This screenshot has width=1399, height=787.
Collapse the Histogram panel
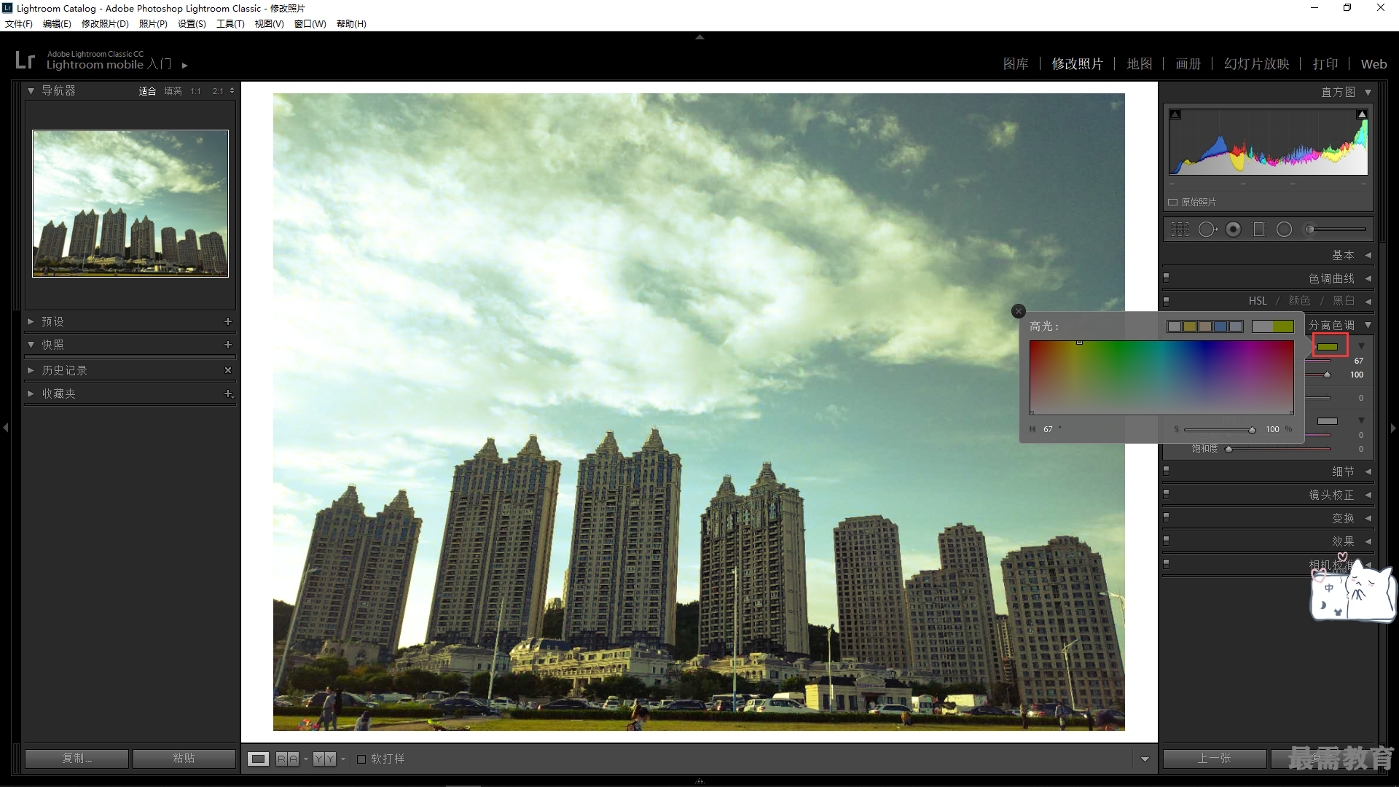pos(1368,93)
